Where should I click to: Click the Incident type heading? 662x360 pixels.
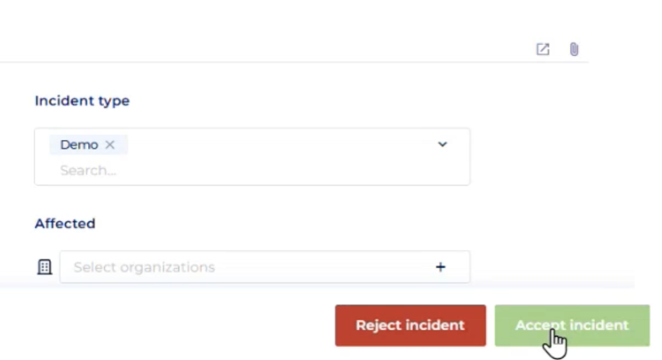[82, 101]
